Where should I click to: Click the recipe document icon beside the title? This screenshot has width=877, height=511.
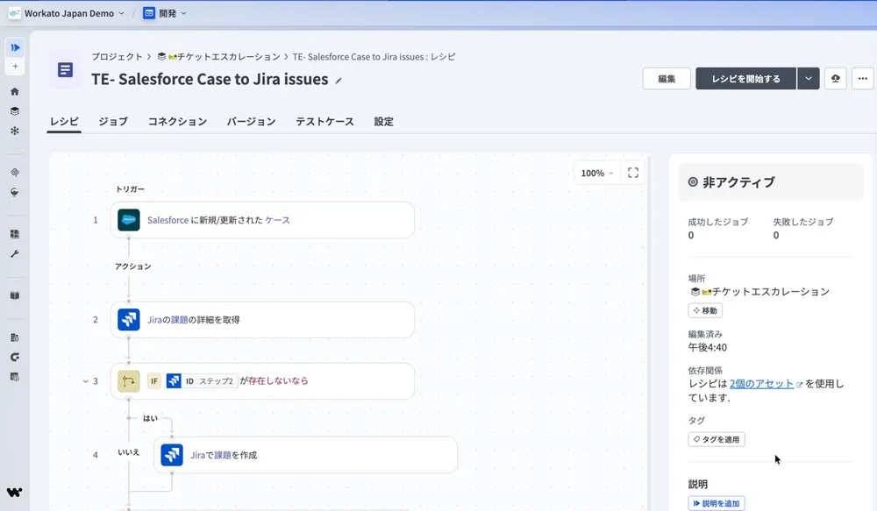click(x=66, y=70)
